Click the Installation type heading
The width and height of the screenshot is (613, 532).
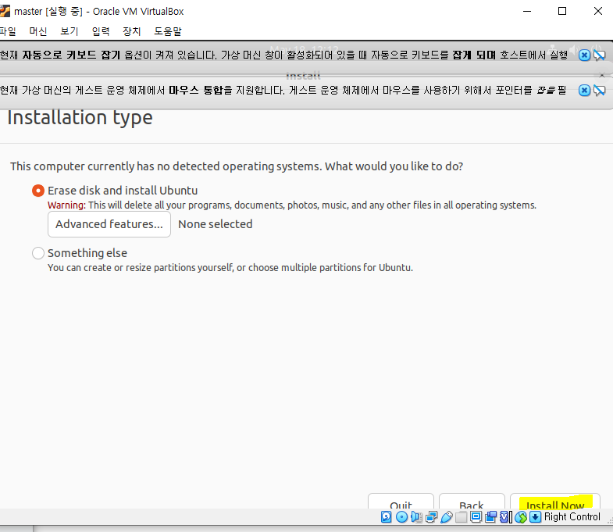click(80, 118)
